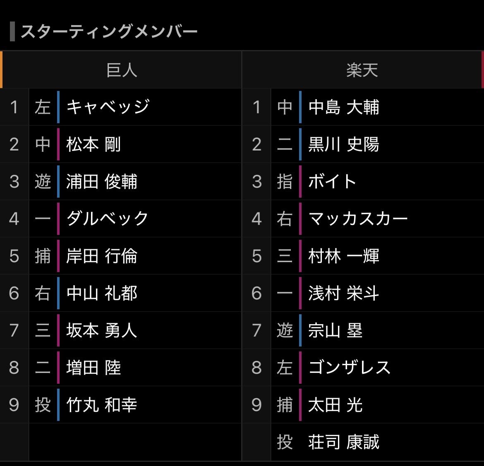Open 浦田 俊輔 player entry
The width and height of the screenshot is (484, 466).
click(102, 182)
